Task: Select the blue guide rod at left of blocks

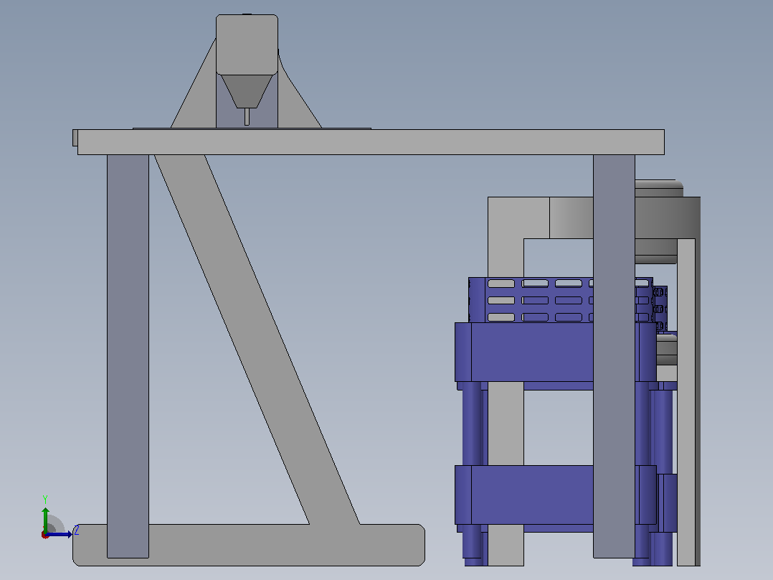Action: coord(472,423)
